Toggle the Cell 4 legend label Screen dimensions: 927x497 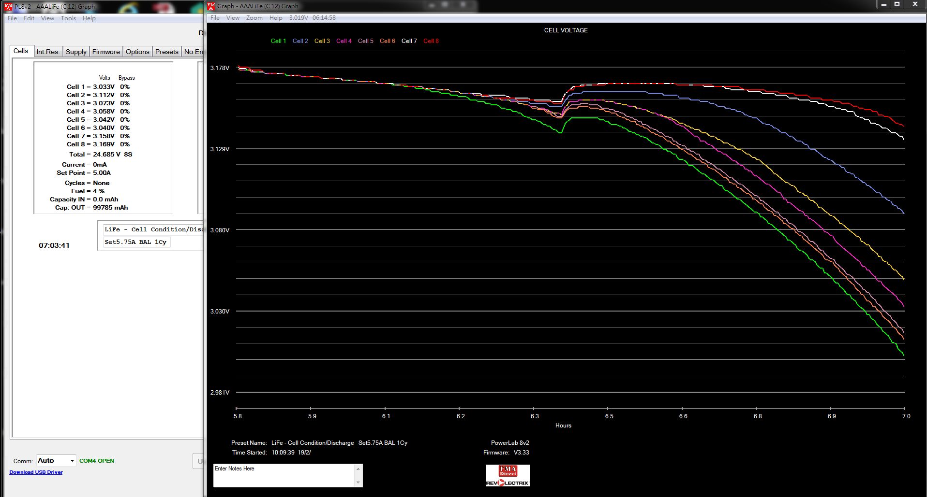click(344, 41)
